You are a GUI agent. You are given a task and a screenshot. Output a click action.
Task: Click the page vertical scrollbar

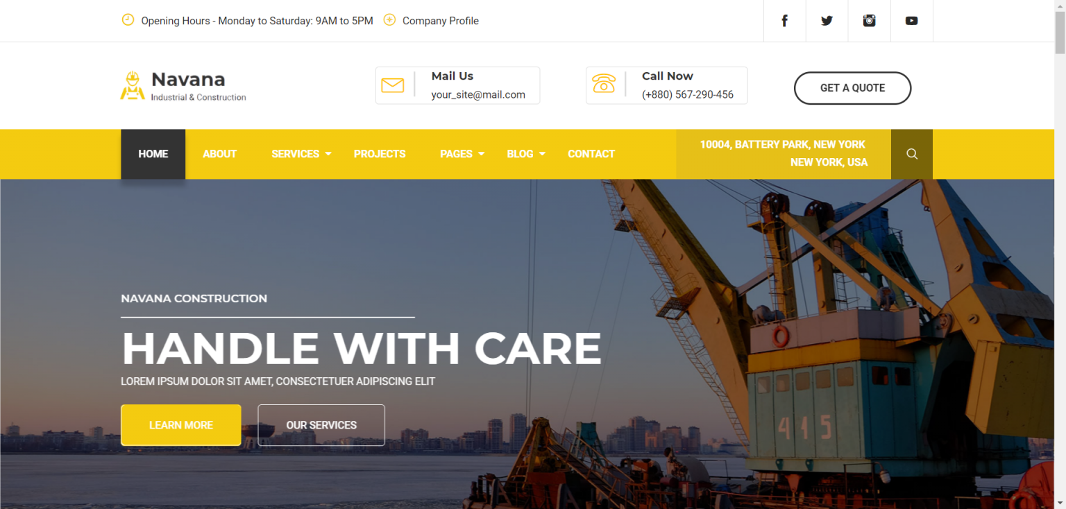coord(1060,254)
